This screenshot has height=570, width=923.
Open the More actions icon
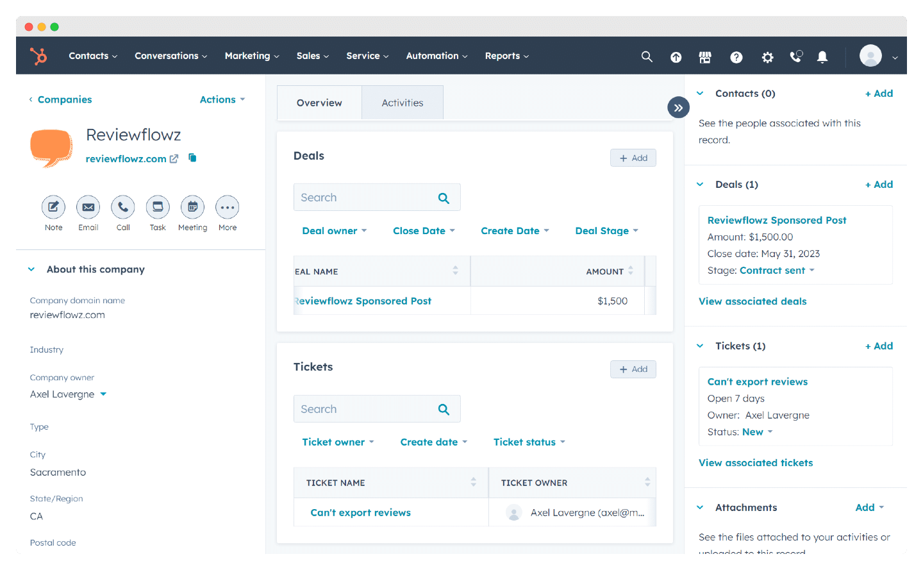[x=227, y=207]
